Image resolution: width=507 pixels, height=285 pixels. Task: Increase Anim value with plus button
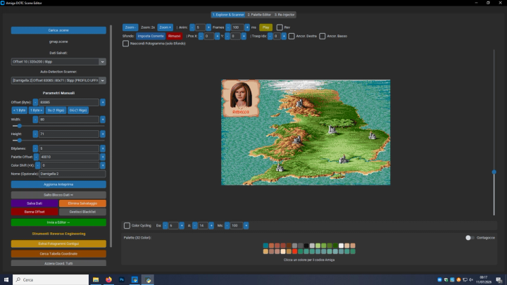click(208, 27)
